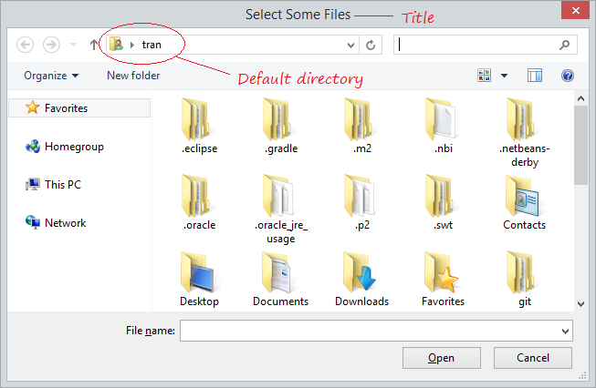
Task: Select Homegroup in navigation pane
Action: [64, 147]
